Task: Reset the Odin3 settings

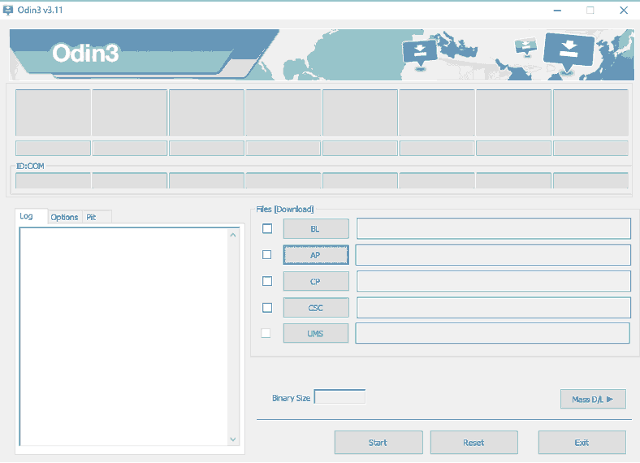Action: [474, 443]
